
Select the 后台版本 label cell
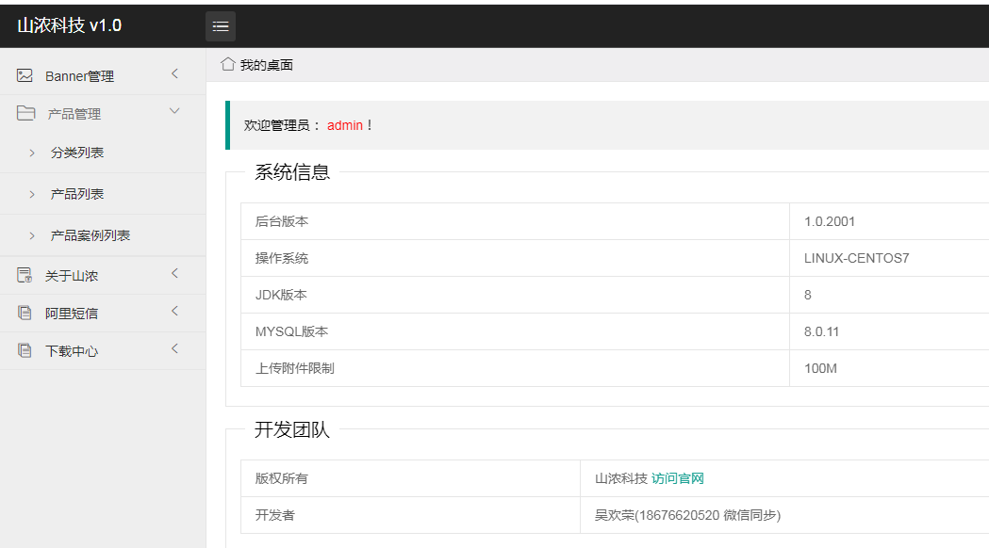point(515,221)
